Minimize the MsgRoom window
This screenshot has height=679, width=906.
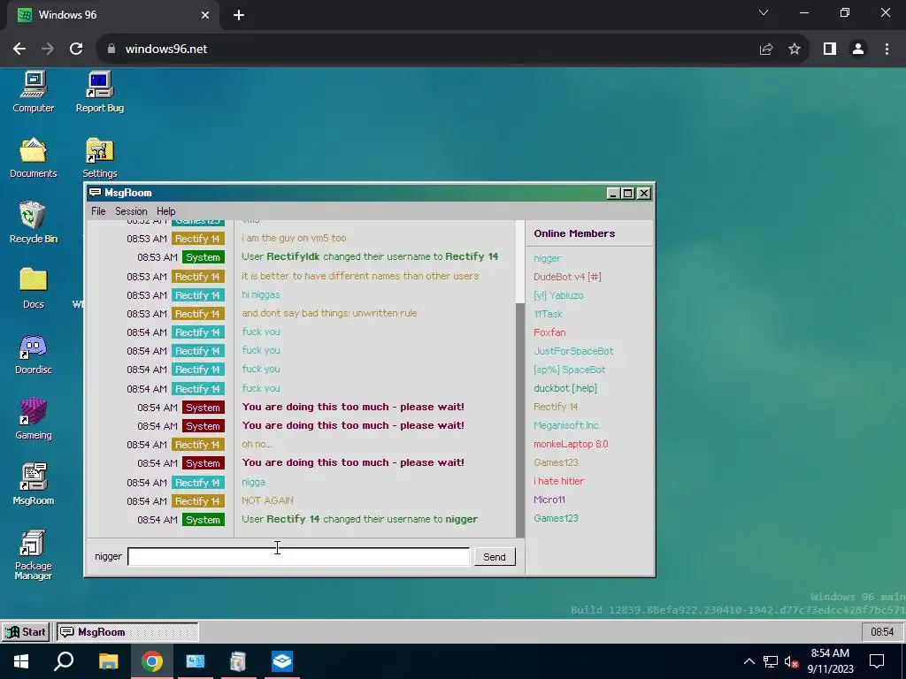coord(613,194)
